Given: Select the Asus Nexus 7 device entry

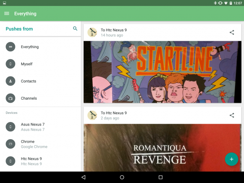Looking at the screenshot, I should 40,127.
